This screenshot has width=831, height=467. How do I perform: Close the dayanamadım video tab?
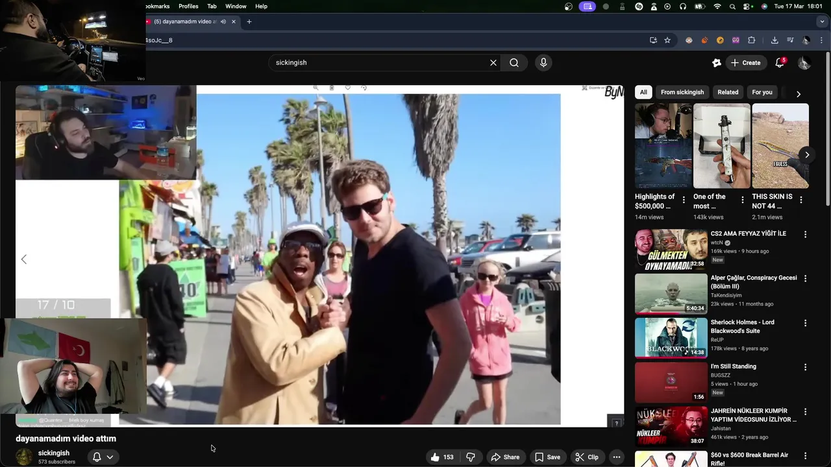tap(232, 21)
